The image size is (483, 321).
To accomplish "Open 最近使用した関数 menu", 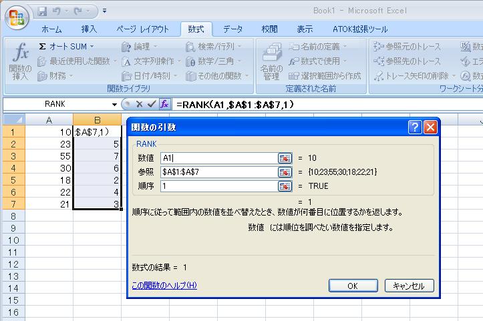I will (x=77, y=61).
